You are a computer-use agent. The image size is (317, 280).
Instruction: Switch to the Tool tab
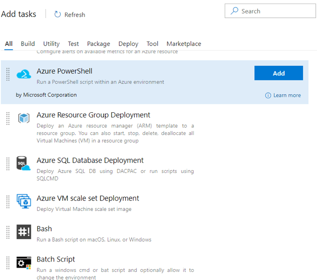(x=152, y=44)
